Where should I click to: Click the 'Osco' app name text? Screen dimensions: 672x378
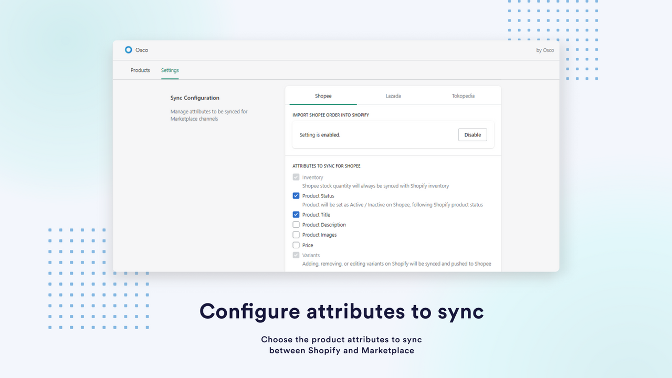142,50
